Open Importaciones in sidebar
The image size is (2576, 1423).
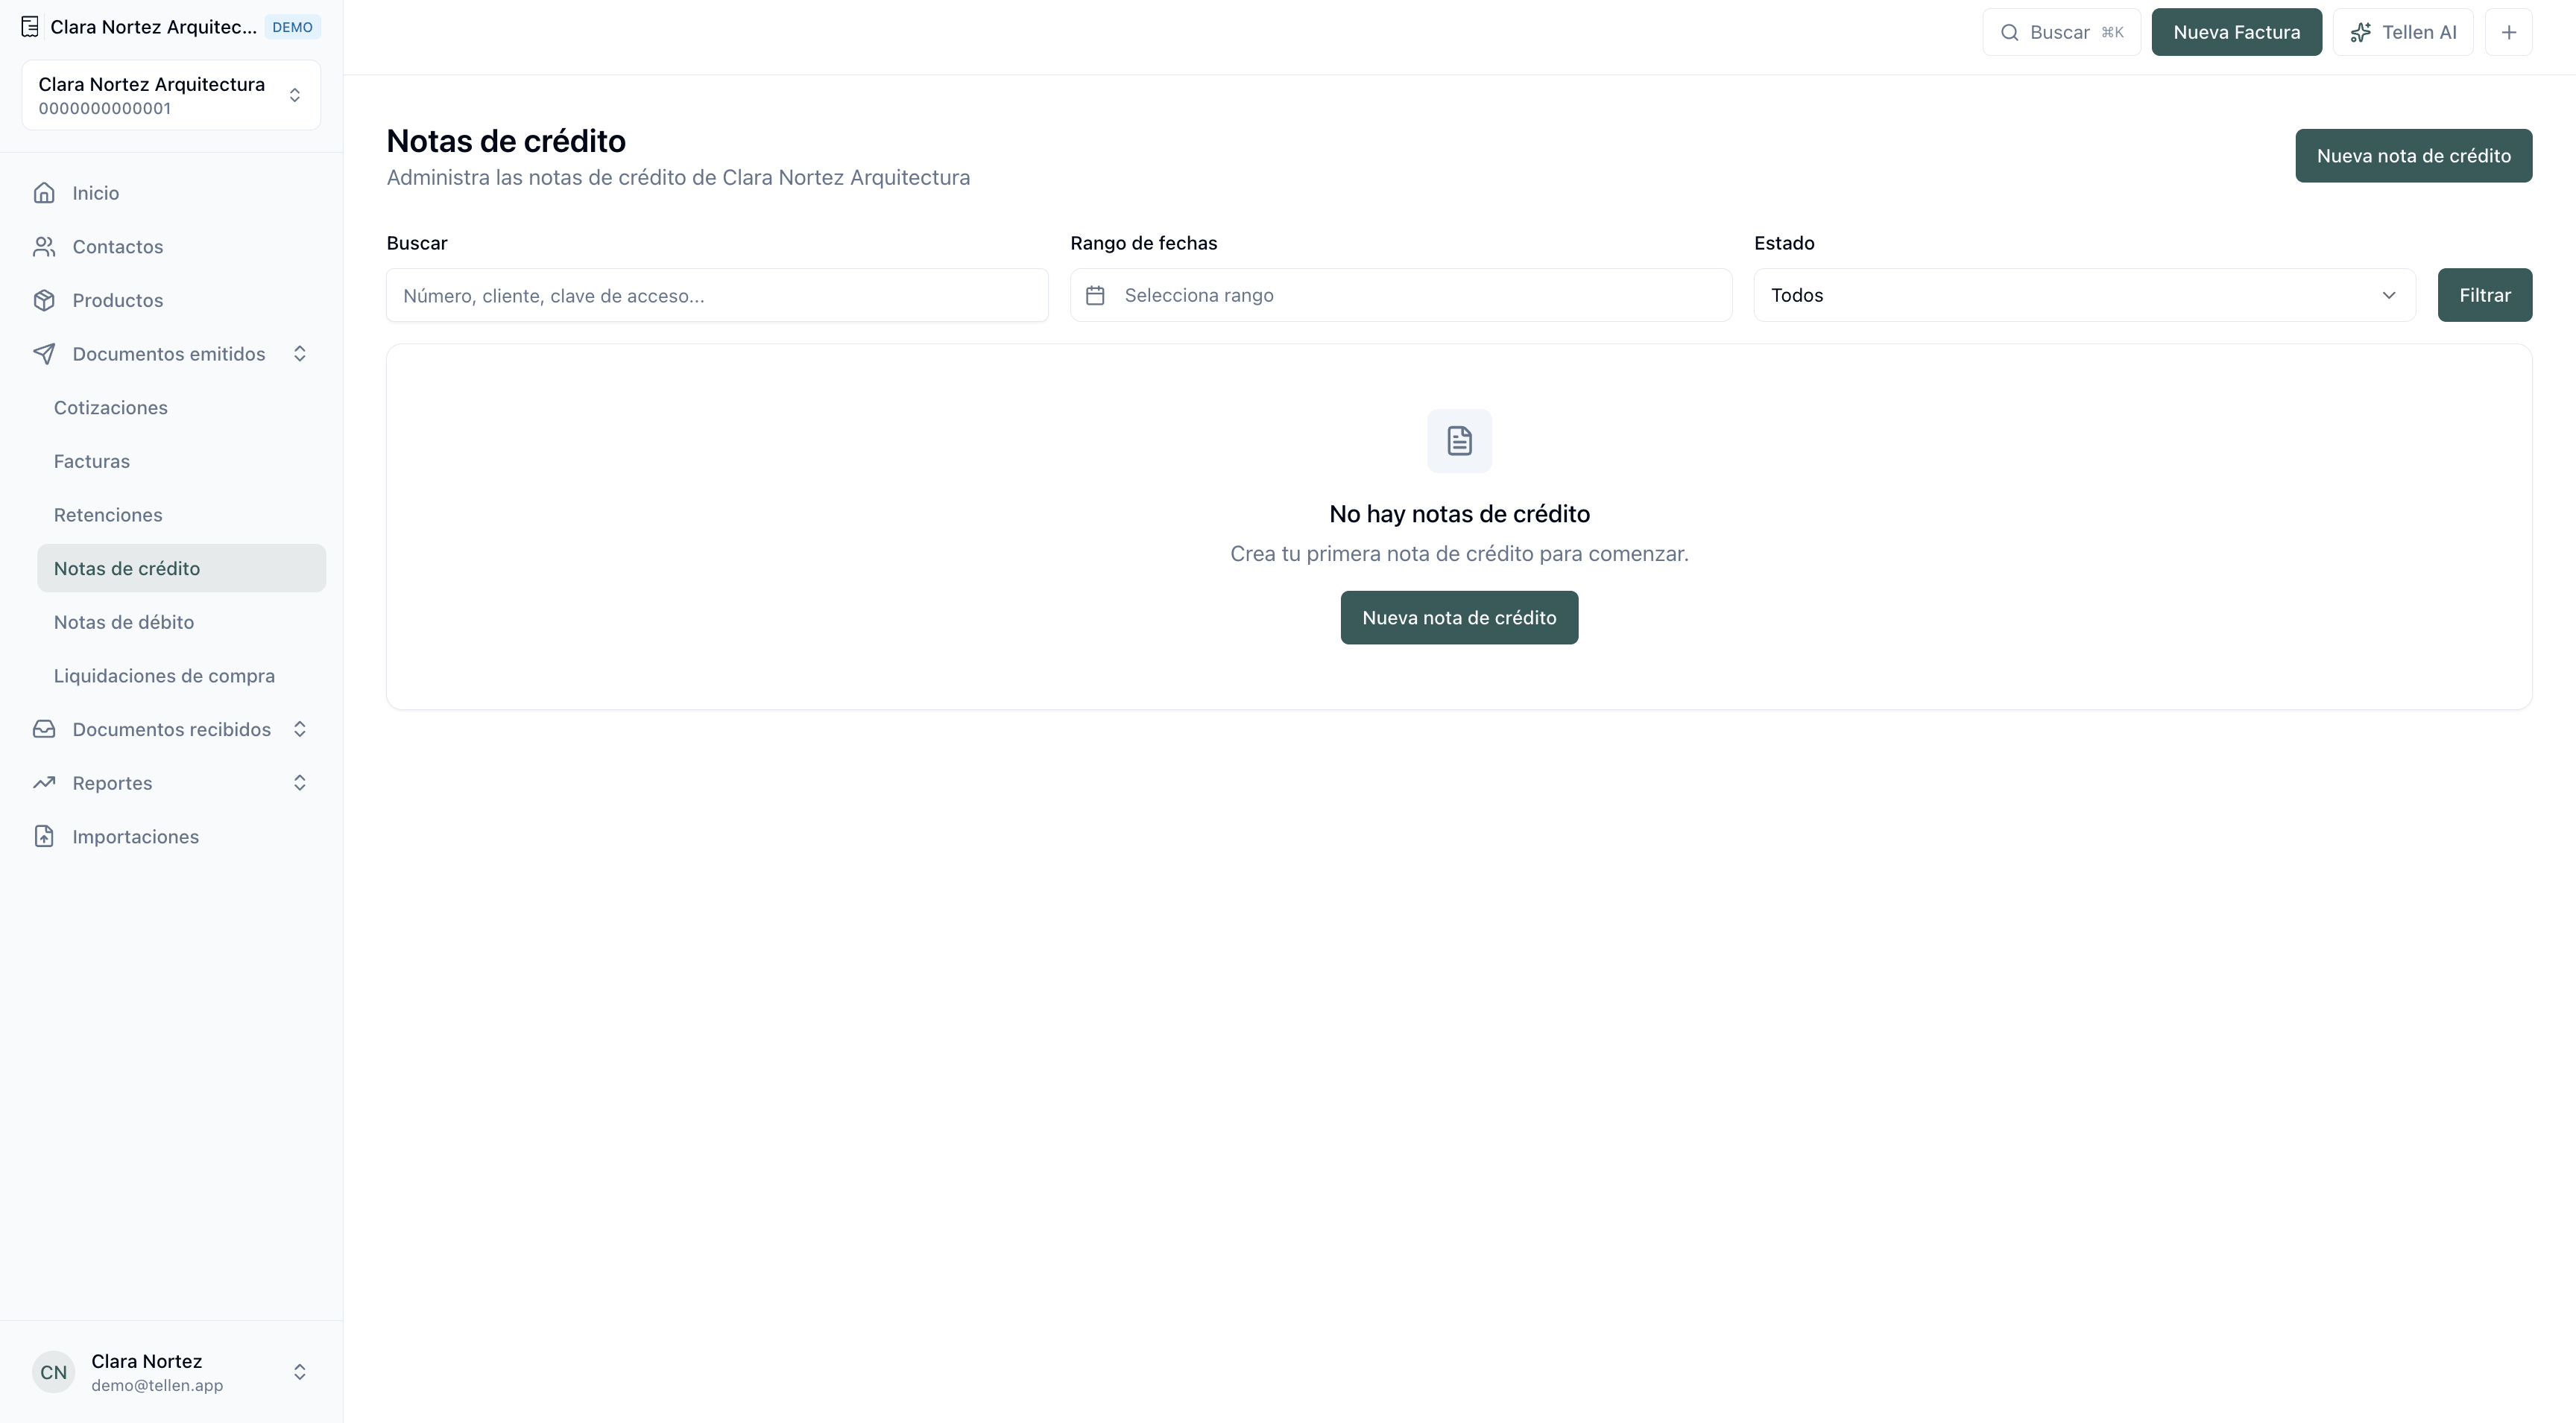click(171, 837)
